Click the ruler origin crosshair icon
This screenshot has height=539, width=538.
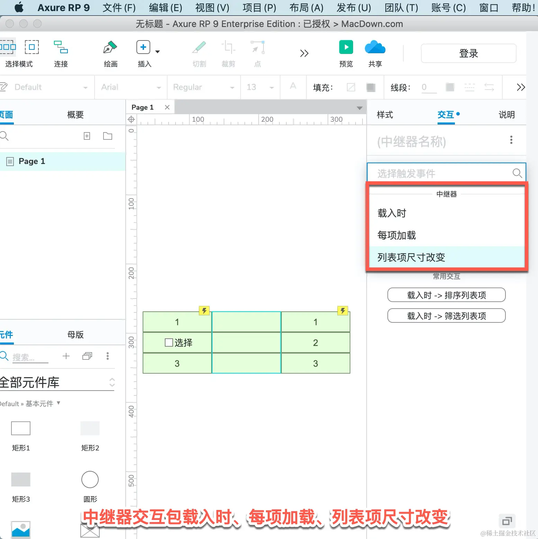coord(131,119)
